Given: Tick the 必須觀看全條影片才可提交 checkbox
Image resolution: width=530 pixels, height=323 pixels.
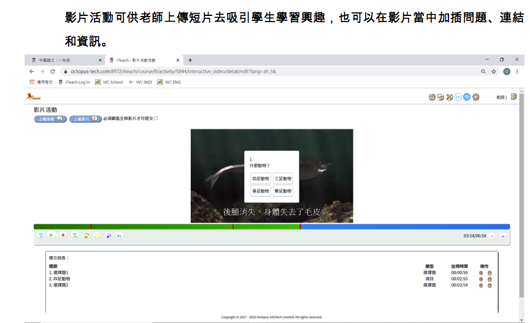Looking at the screenshot, I should coord(156,118).
